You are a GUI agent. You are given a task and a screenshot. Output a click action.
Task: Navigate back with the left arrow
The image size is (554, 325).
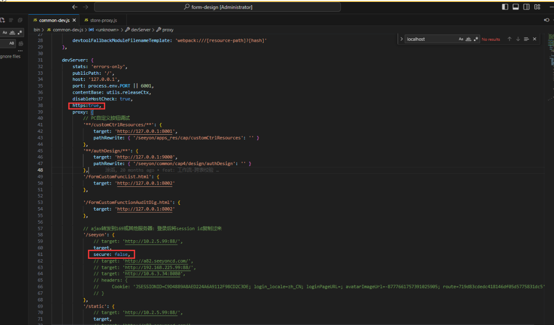pos(75,7)
